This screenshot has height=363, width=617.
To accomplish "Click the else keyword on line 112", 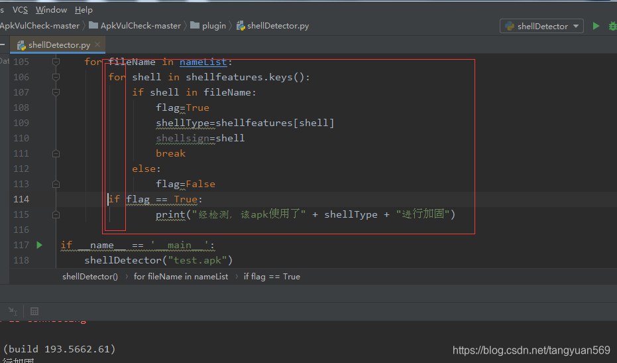I will [x=144, y=169].
